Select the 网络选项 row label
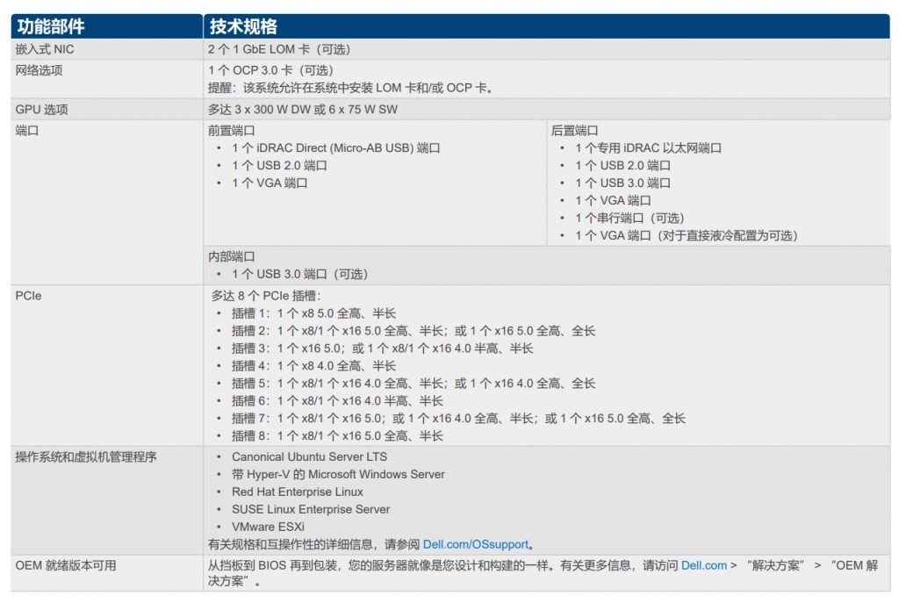Screen dimensions: 899x603 pos(39,70)
